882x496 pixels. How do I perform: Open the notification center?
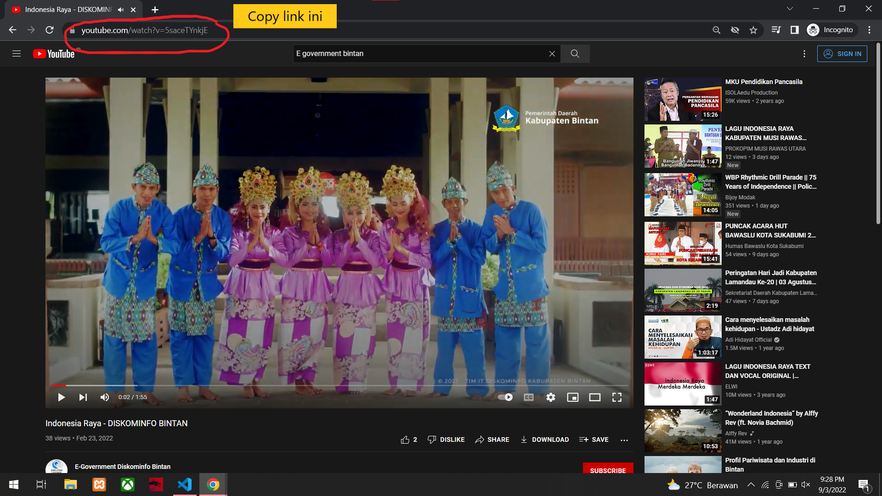864,485
